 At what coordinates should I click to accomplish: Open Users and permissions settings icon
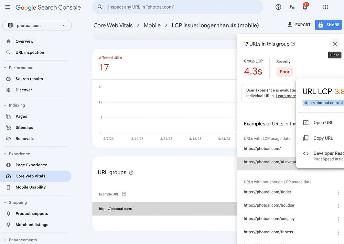(292, 7)
